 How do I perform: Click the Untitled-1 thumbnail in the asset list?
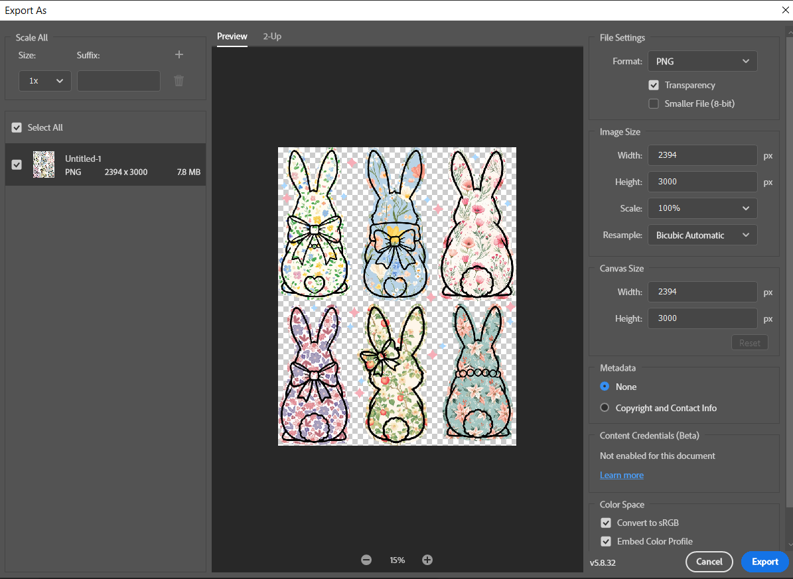click(44, 164)
